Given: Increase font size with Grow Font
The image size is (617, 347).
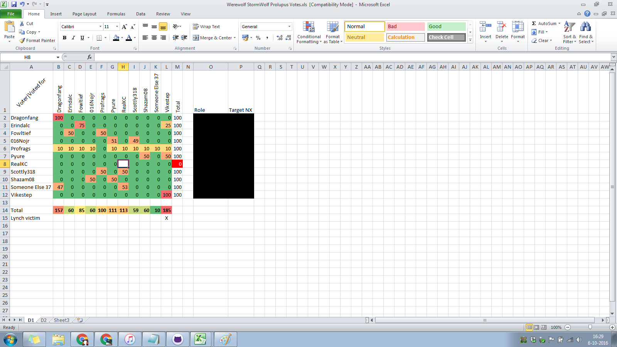Looking at the screenshot, I should [124, 27].
